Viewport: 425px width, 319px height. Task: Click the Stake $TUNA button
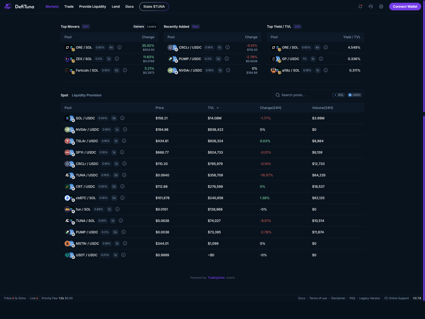[x=154, y=6]
